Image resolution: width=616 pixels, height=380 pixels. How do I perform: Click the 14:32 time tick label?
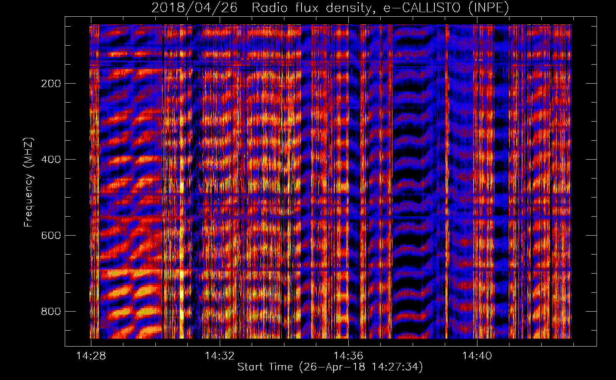(220, 356)
